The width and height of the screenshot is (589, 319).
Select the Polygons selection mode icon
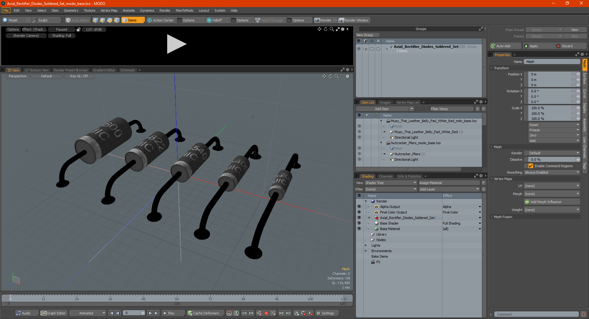pyautogui.click(x=110, y=20)
